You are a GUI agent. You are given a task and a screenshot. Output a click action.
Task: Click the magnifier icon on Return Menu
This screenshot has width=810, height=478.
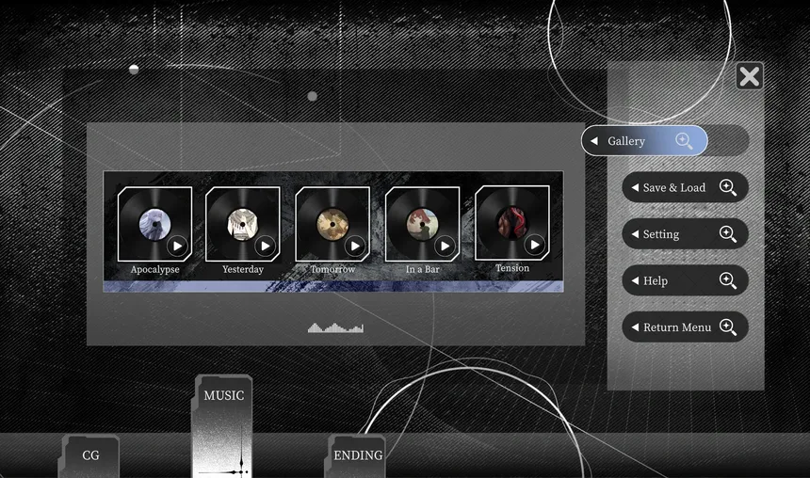tap(728, 327)
